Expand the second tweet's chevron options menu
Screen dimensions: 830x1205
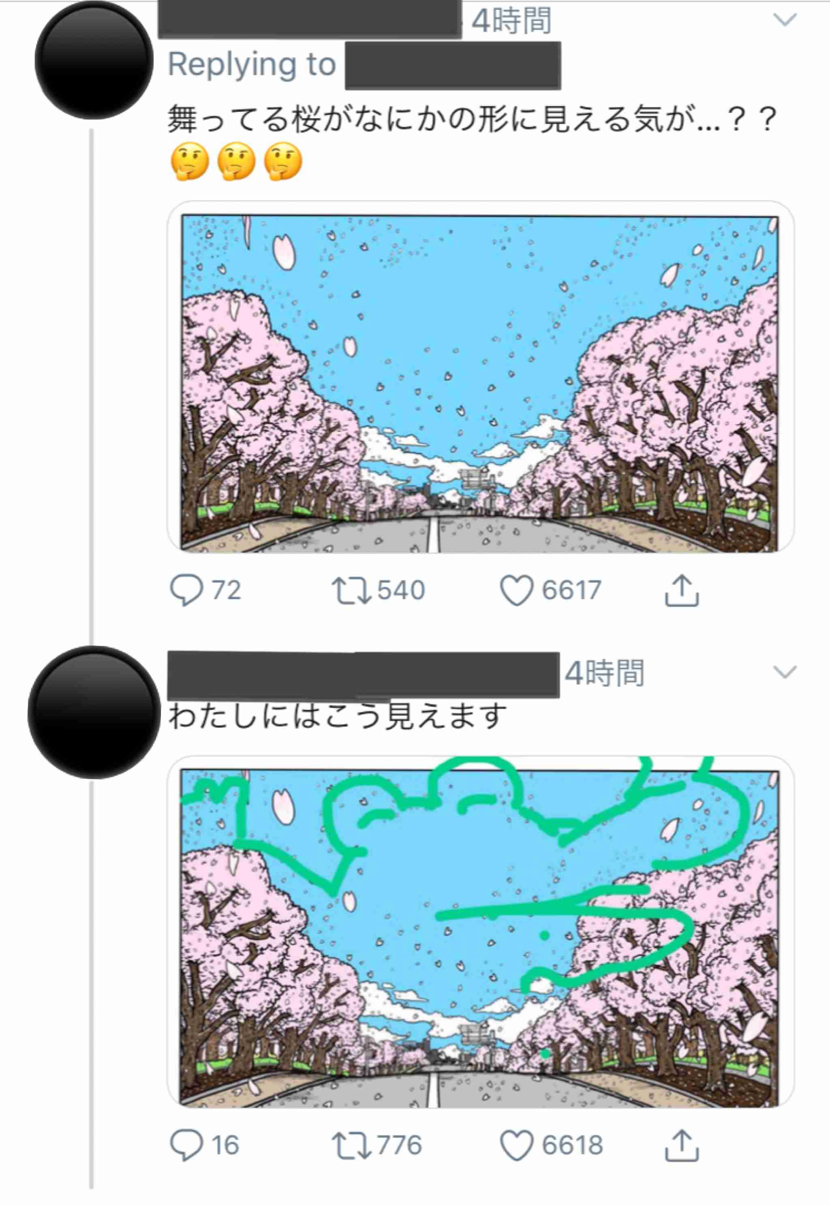coord(785,672)
